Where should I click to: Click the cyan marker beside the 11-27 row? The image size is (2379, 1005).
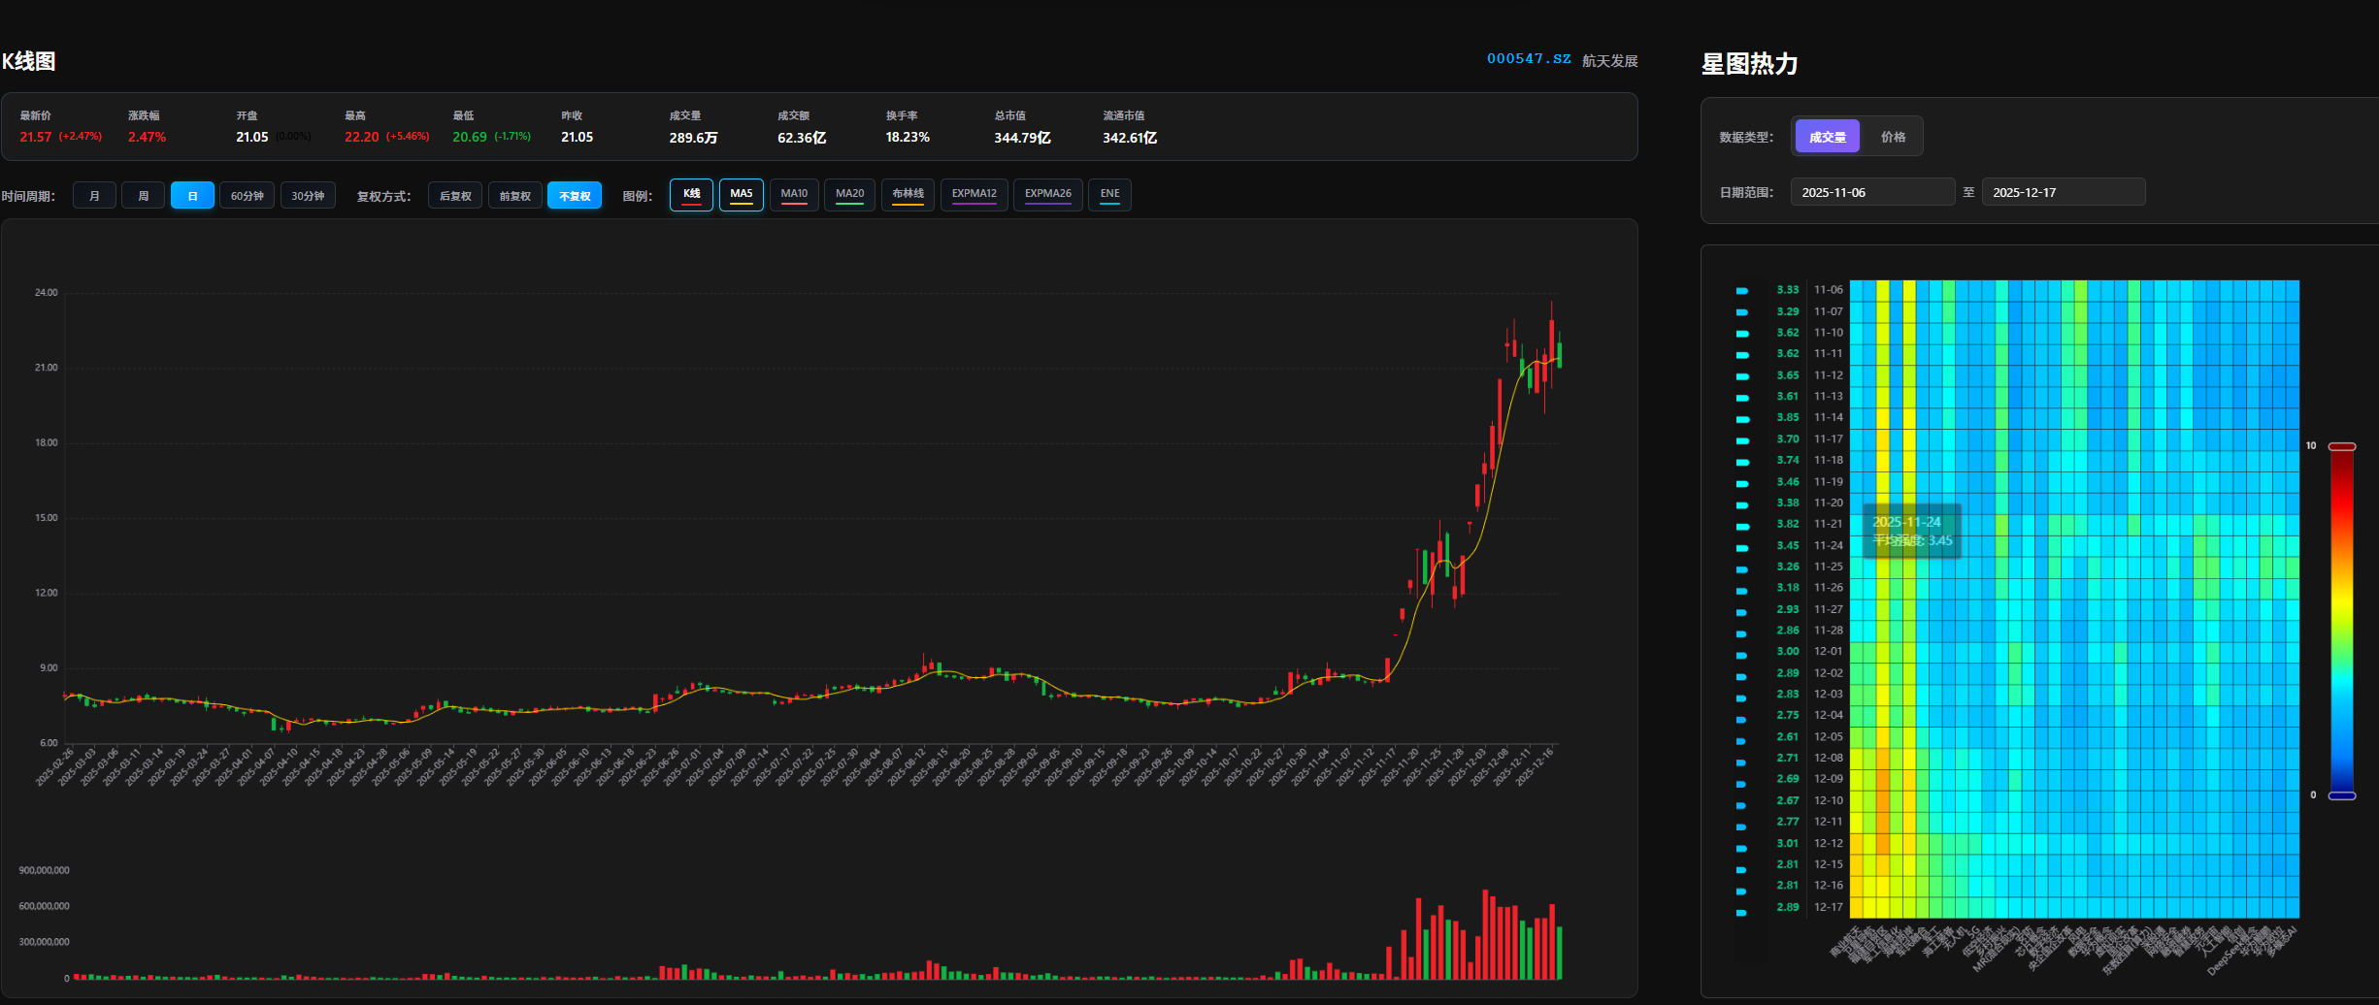tap(1742, 612)
